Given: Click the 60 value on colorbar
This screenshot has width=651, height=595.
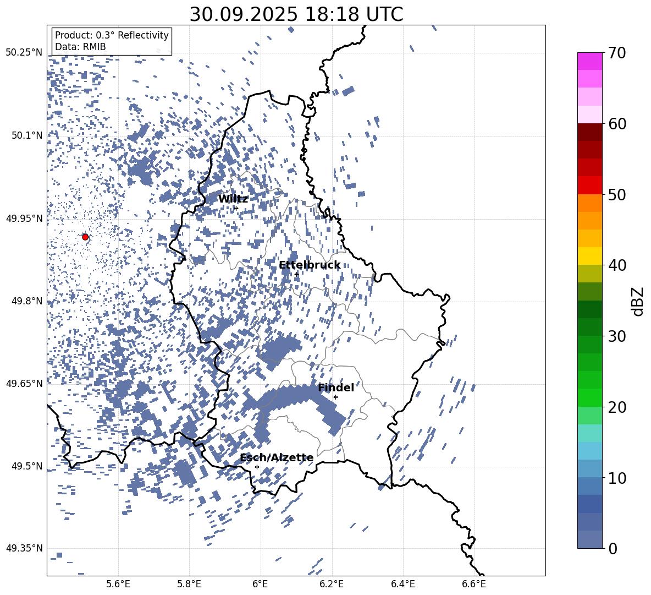Looking at the screenshot, I should coord(617,124).
